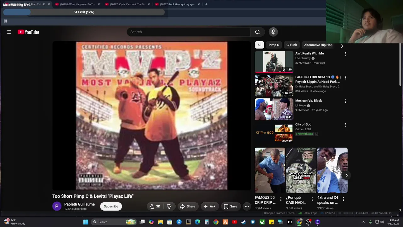Show more filter chips with arrow
This screenshot has width=403, height=227.
[x=342, y=46]
